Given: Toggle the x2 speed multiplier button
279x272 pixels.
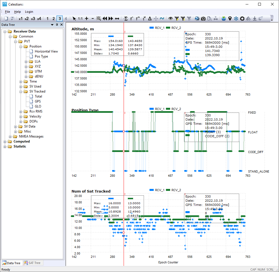Looking at the screenshot, I should (x=26, y=19).
